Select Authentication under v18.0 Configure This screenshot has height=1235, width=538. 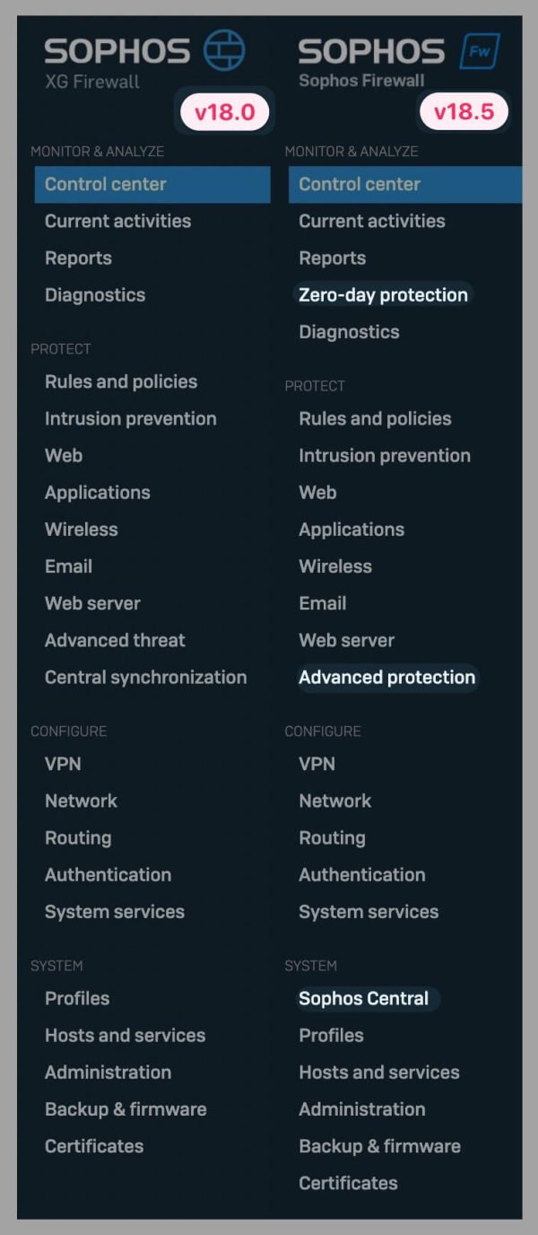pos(108,874)
